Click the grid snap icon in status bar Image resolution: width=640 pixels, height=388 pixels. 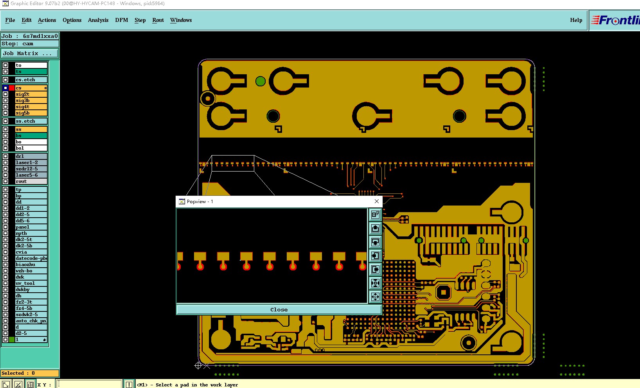[x=31, y=384]
